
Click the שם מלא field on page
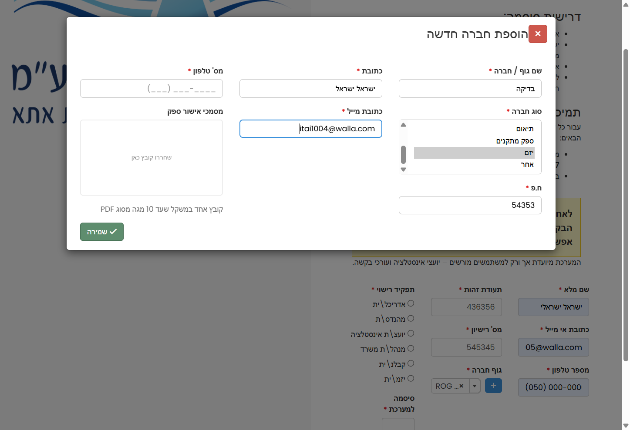point(553,307)
